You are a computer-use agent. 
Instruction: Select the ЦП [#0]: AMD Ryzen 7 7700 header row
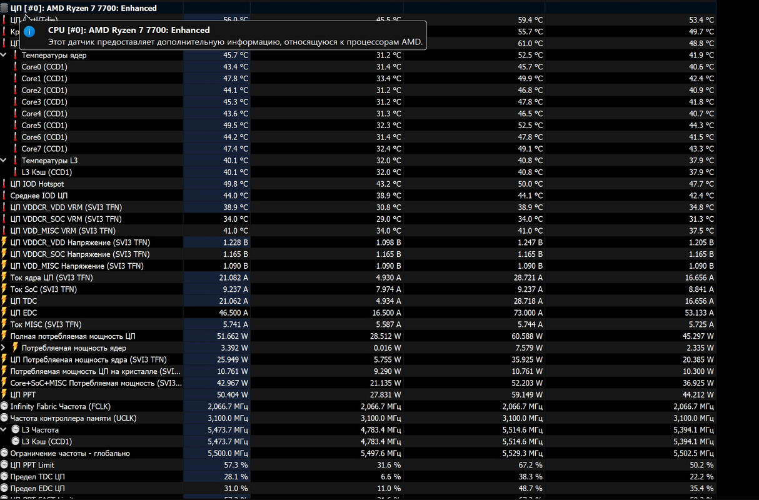(83, 8)
